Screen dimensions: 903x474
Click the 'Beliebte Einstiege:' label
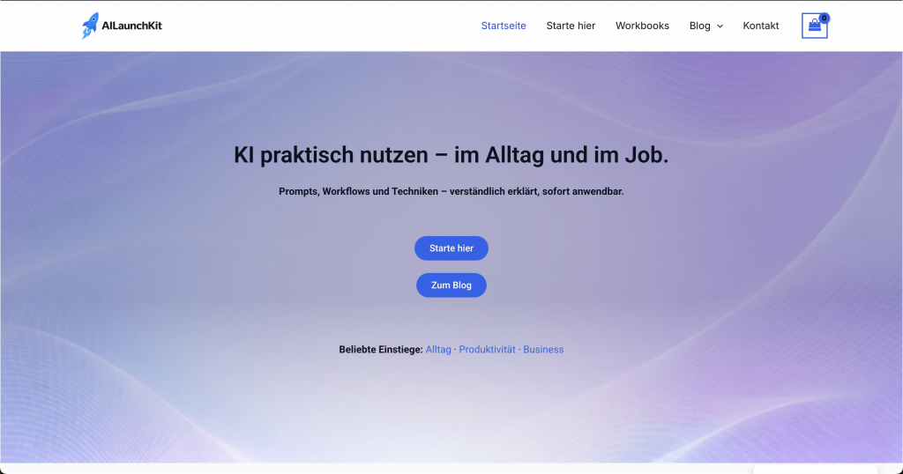tap(380, 350)
